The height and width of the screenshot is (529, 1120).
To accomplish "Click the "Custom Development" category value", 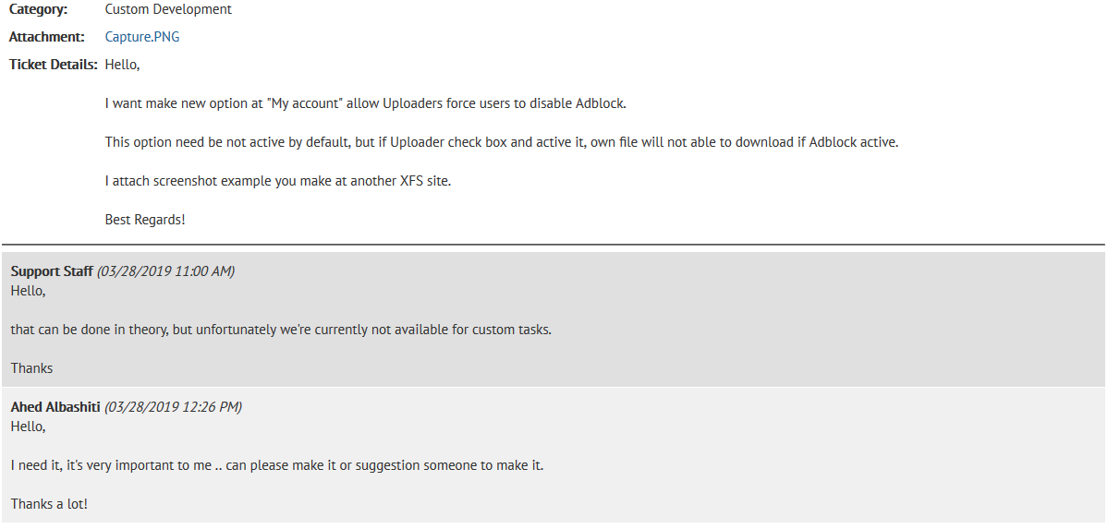I will 168,10.
